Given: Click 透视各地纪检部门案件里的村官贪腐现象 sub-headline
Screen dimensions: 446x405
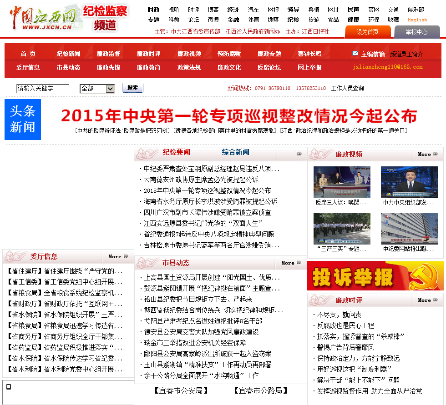Looking at the screenshot, I should click(x=225, y=130).
